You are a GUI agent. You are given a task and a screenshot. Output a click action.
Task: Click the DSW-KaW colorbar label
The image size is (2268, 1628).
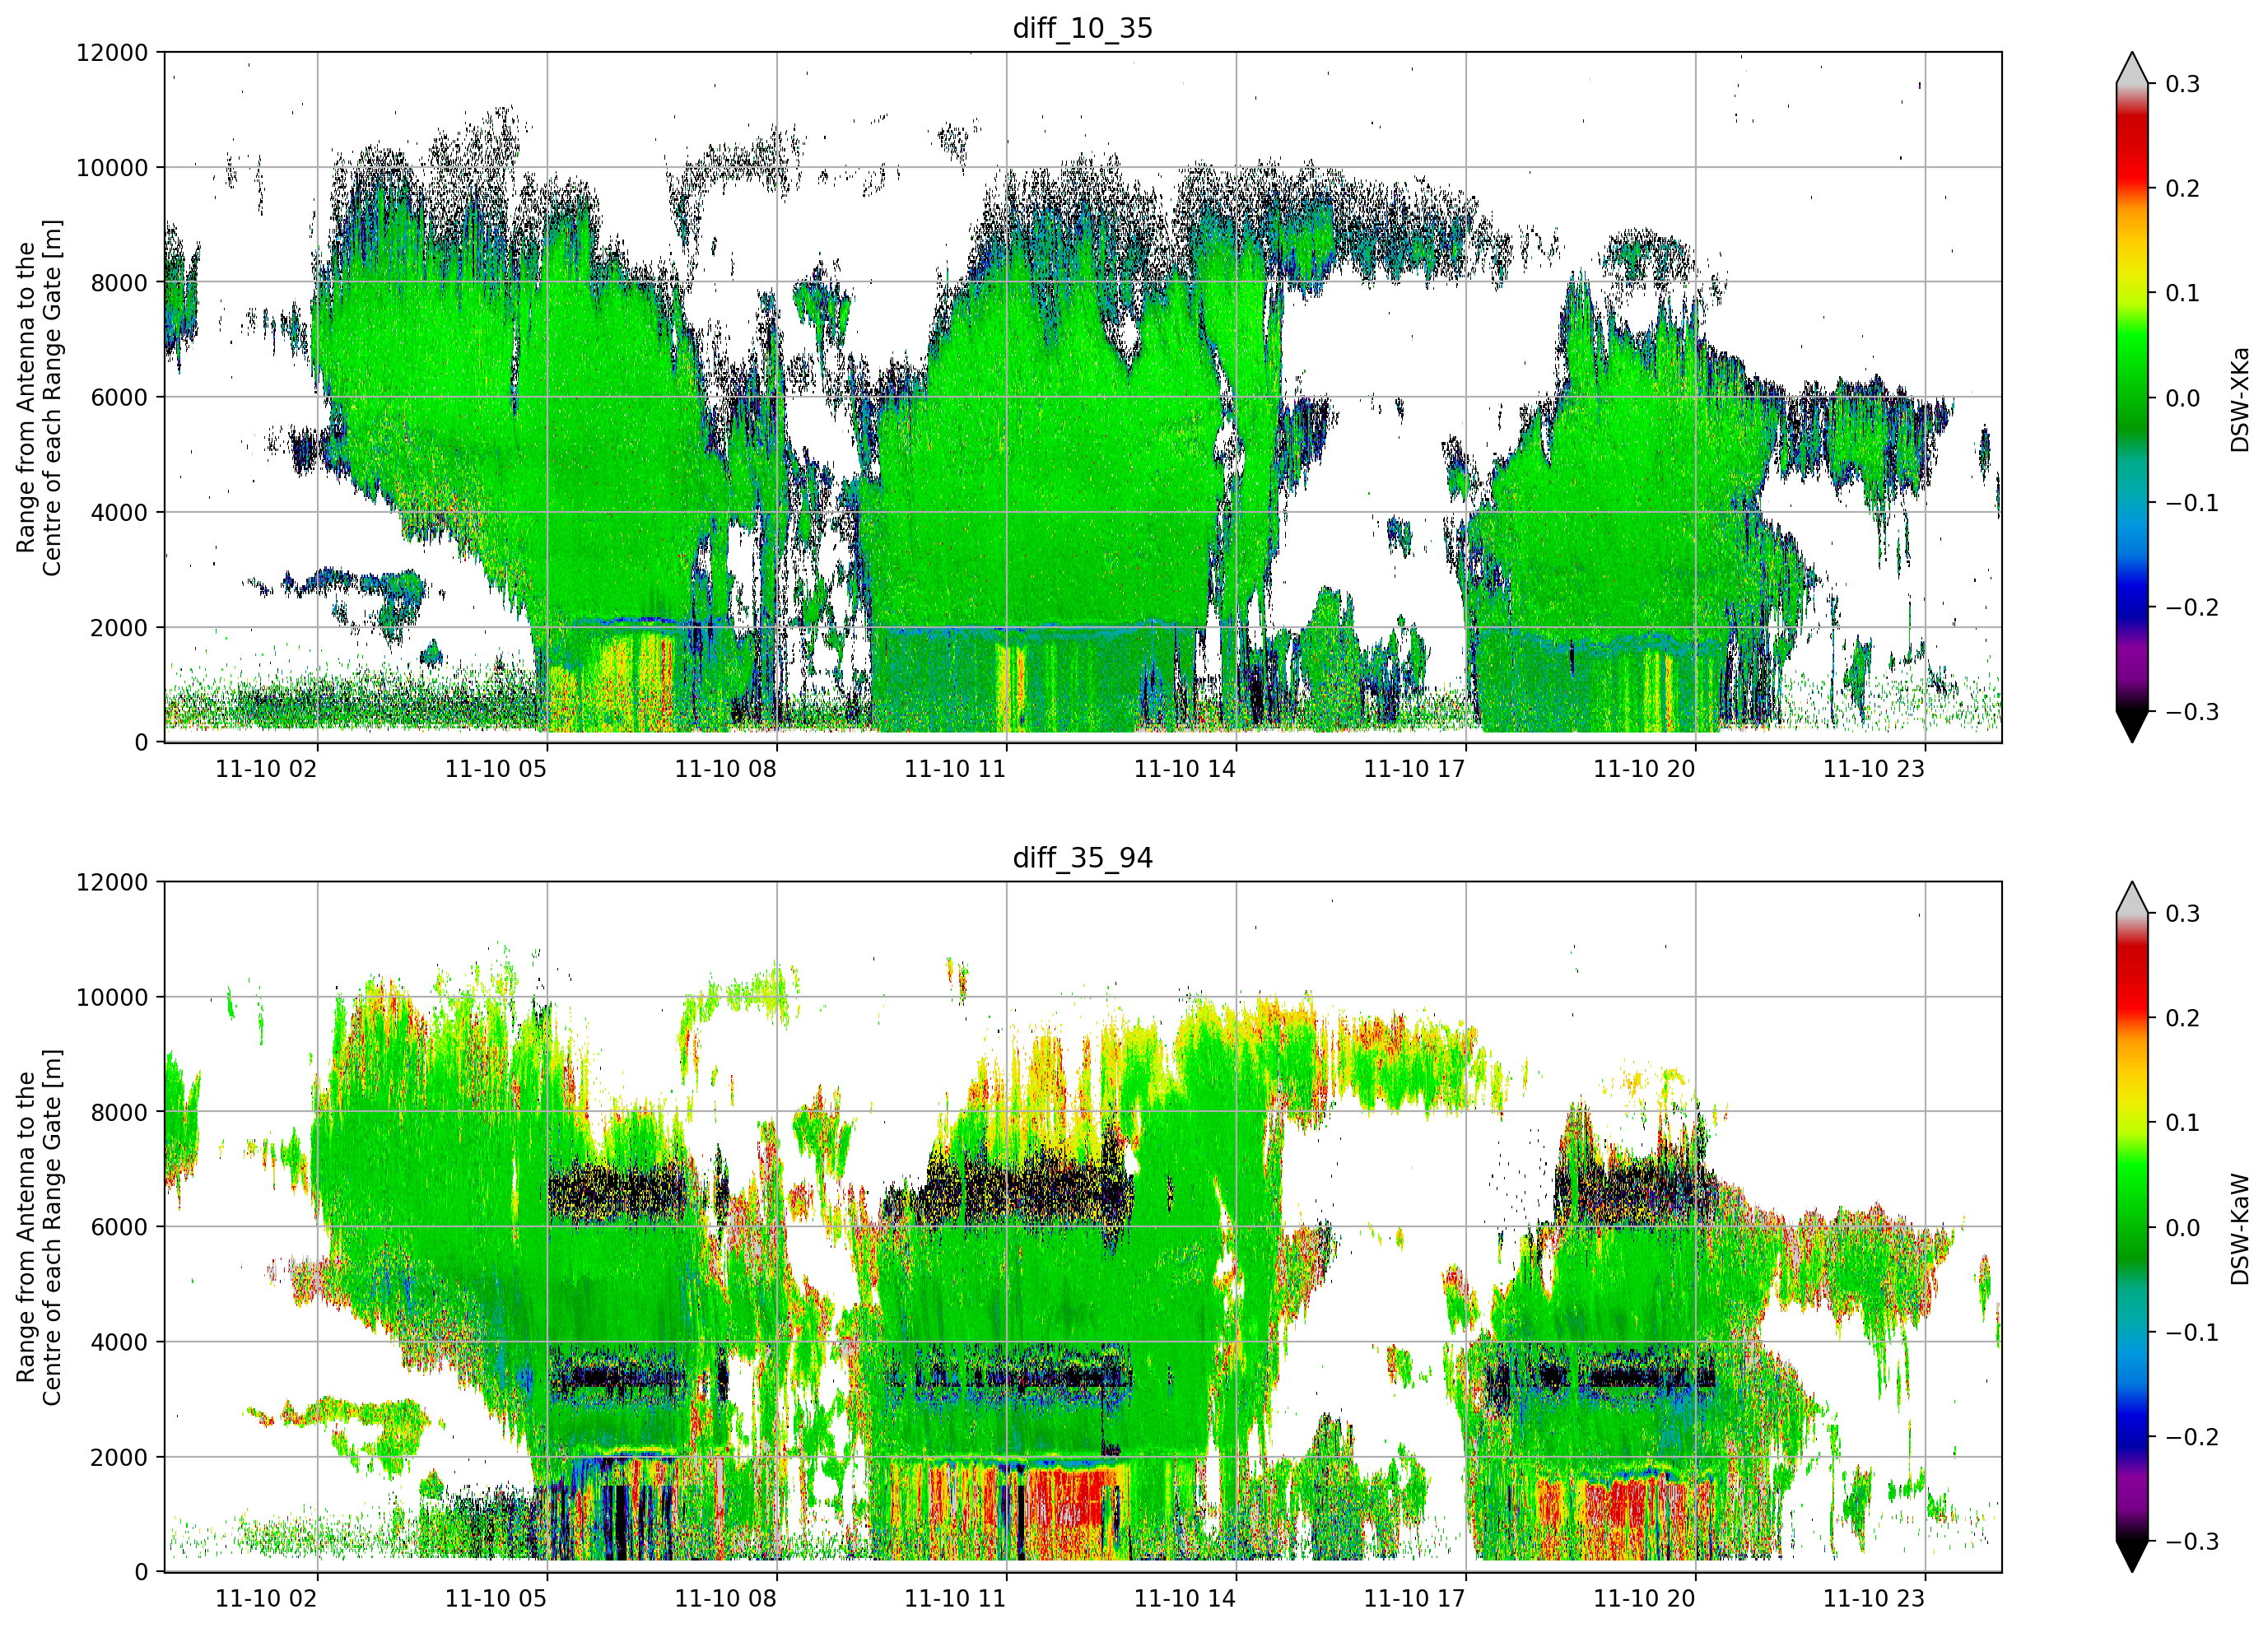click(2240, 1229)
